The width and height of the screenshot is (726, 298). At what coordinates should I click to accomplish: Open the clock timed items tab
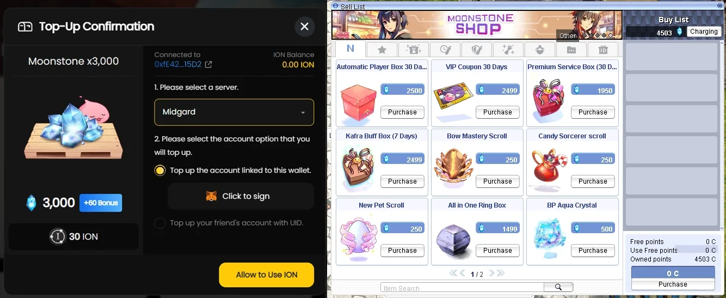point(445,50)
